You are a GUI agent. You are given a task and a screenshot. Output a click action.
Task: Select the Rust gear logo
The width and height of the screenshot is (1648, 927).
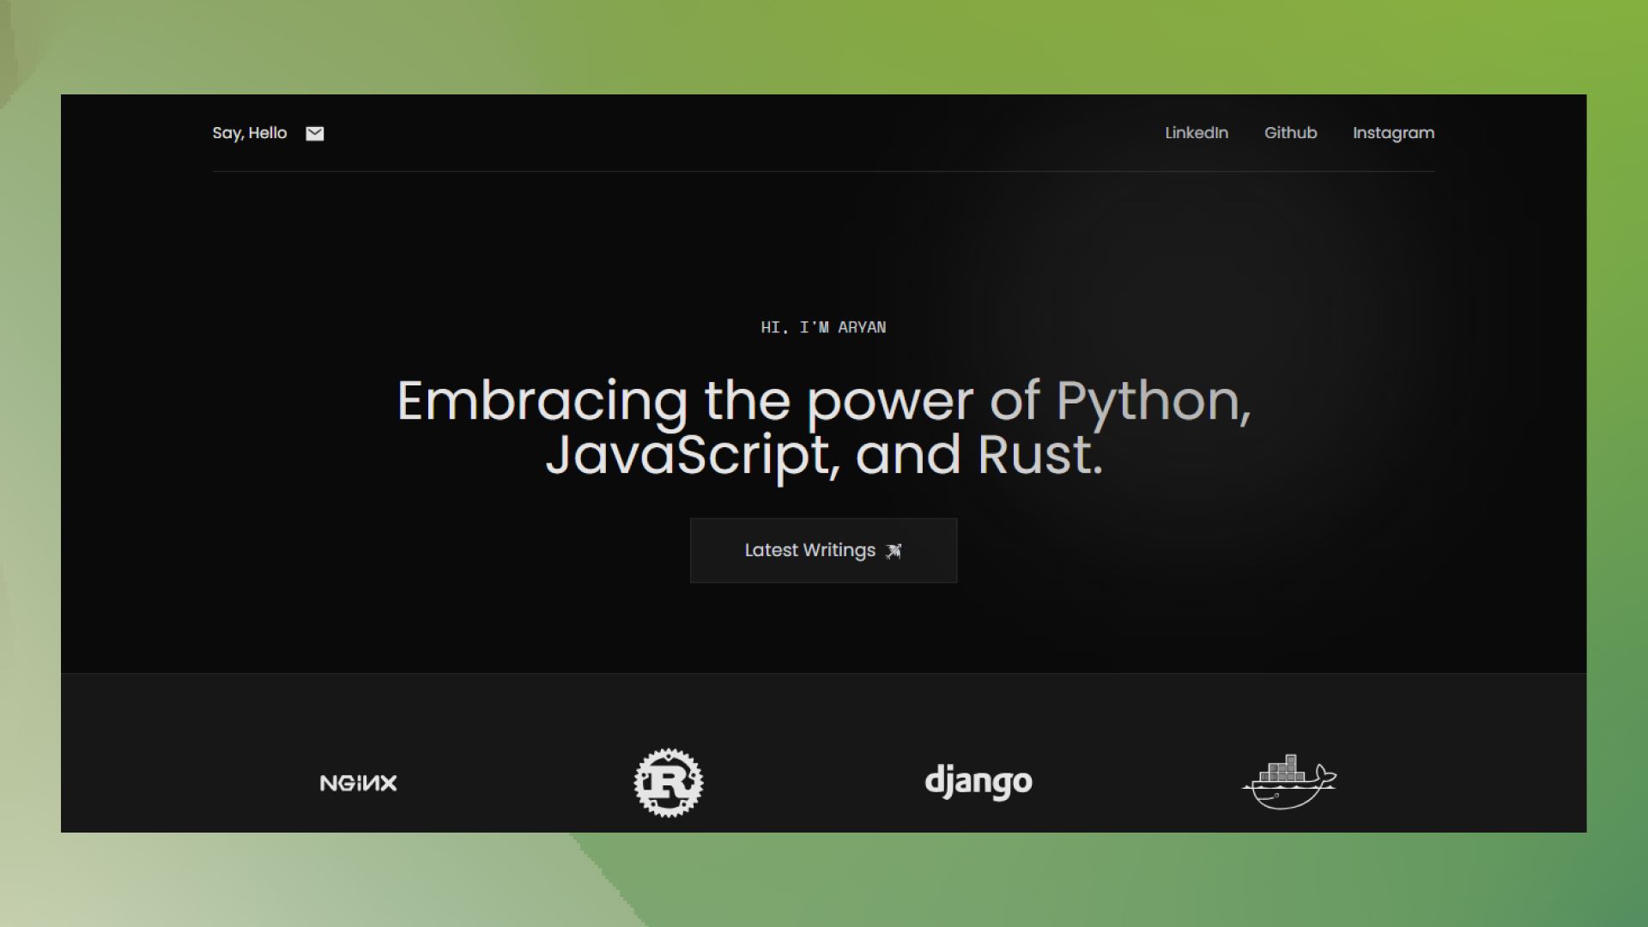point(669,782)
